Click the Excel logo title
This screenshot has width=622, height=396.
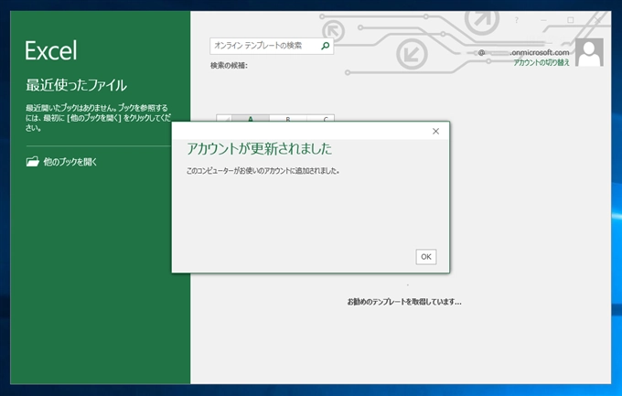coord(51,51)
